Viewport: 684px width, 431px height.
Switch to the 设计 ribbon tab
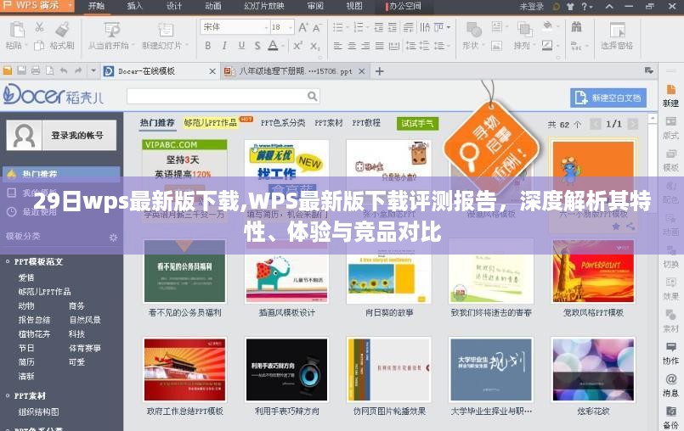pyautogui.click(x=173, y=6)
